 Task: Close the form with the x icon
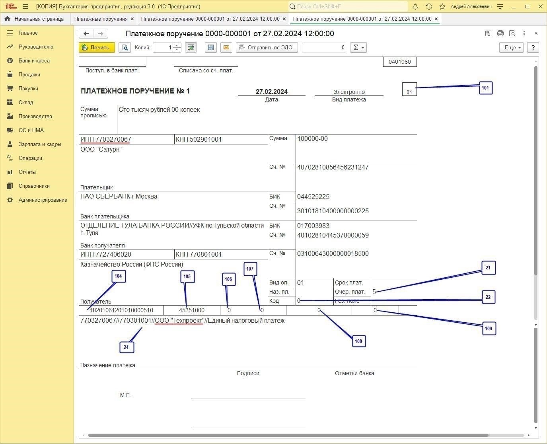pos(536,33)
